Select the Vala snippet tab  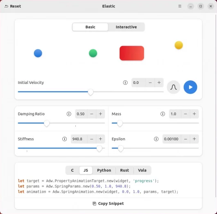142,170
